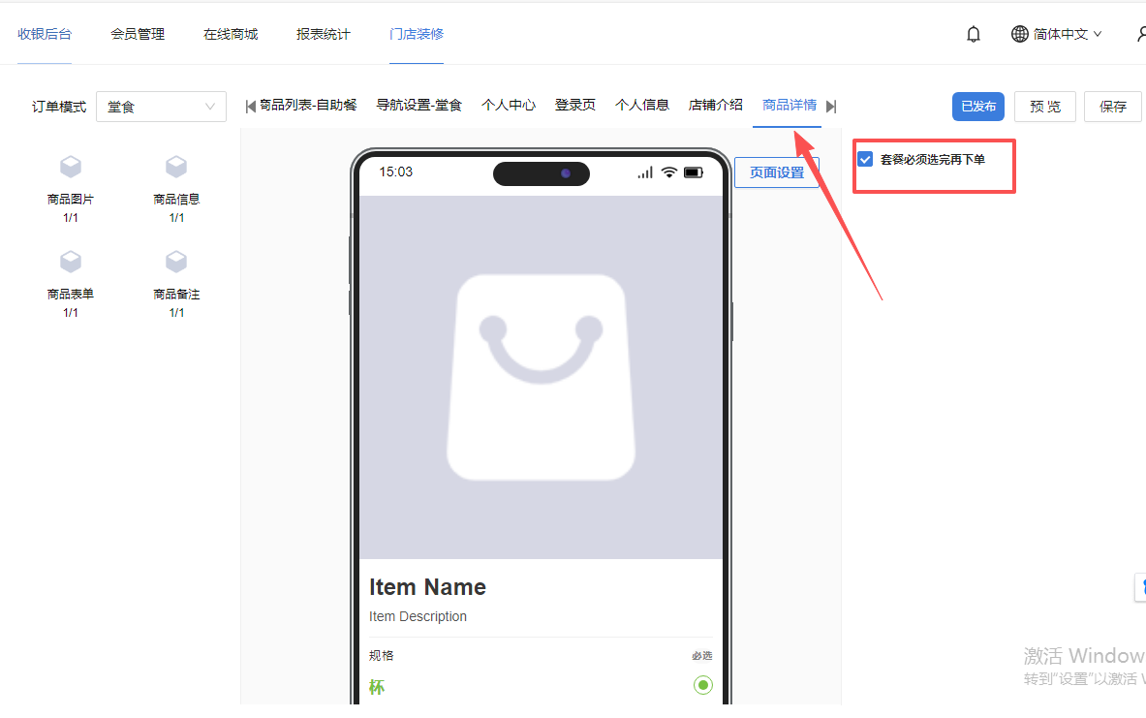This screenshot has height=718, width=1146.
Task: Click the 保存 button
Action: point(1112,107)
